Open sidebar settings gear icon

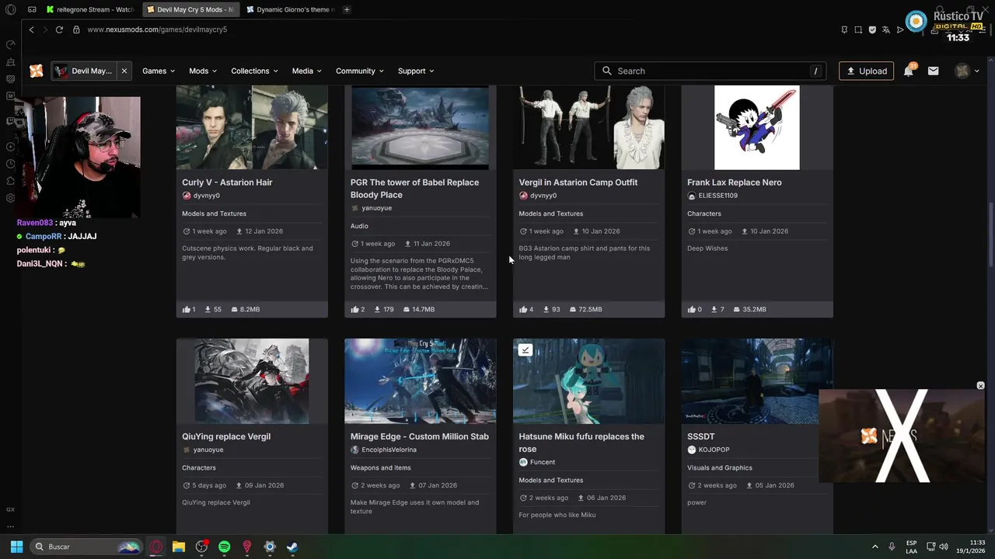[11, 198]
